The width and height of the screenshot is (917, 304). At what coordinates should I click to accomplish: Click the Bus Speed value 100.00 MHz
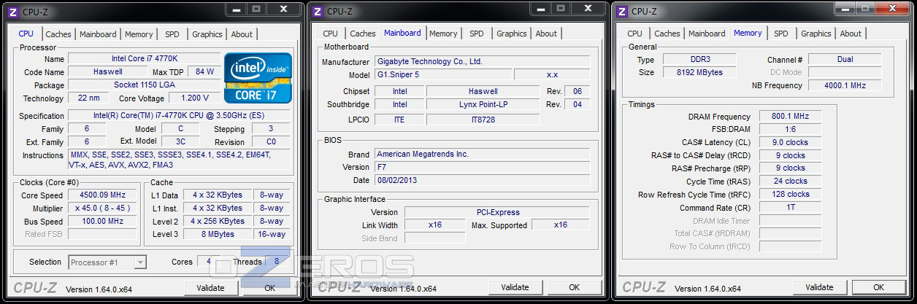[102, 222]
